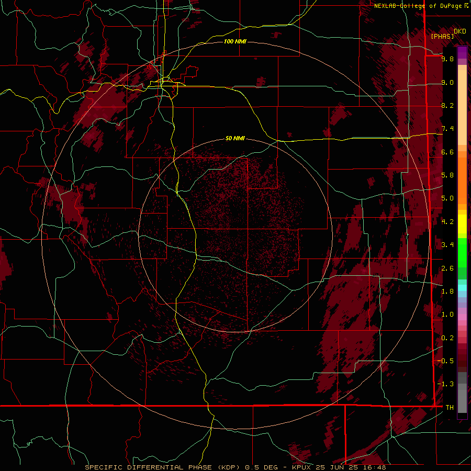The width and height of the screenshot is (471, 471).
Task: Click the 5.0 scale value
Action: click(447, 198)
